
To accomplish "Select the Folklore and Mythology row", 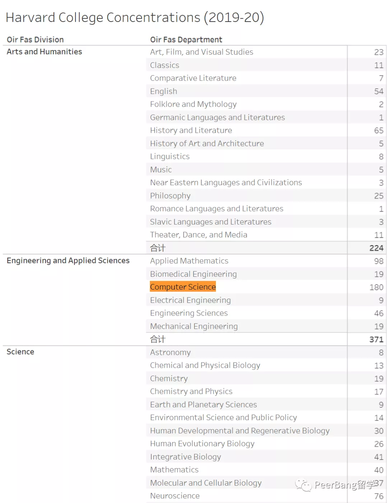I will pyautogui.click(x=193, y=104).
